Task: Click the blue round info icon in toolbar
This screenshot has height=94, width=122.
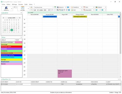Action: (x=69, y=10)
